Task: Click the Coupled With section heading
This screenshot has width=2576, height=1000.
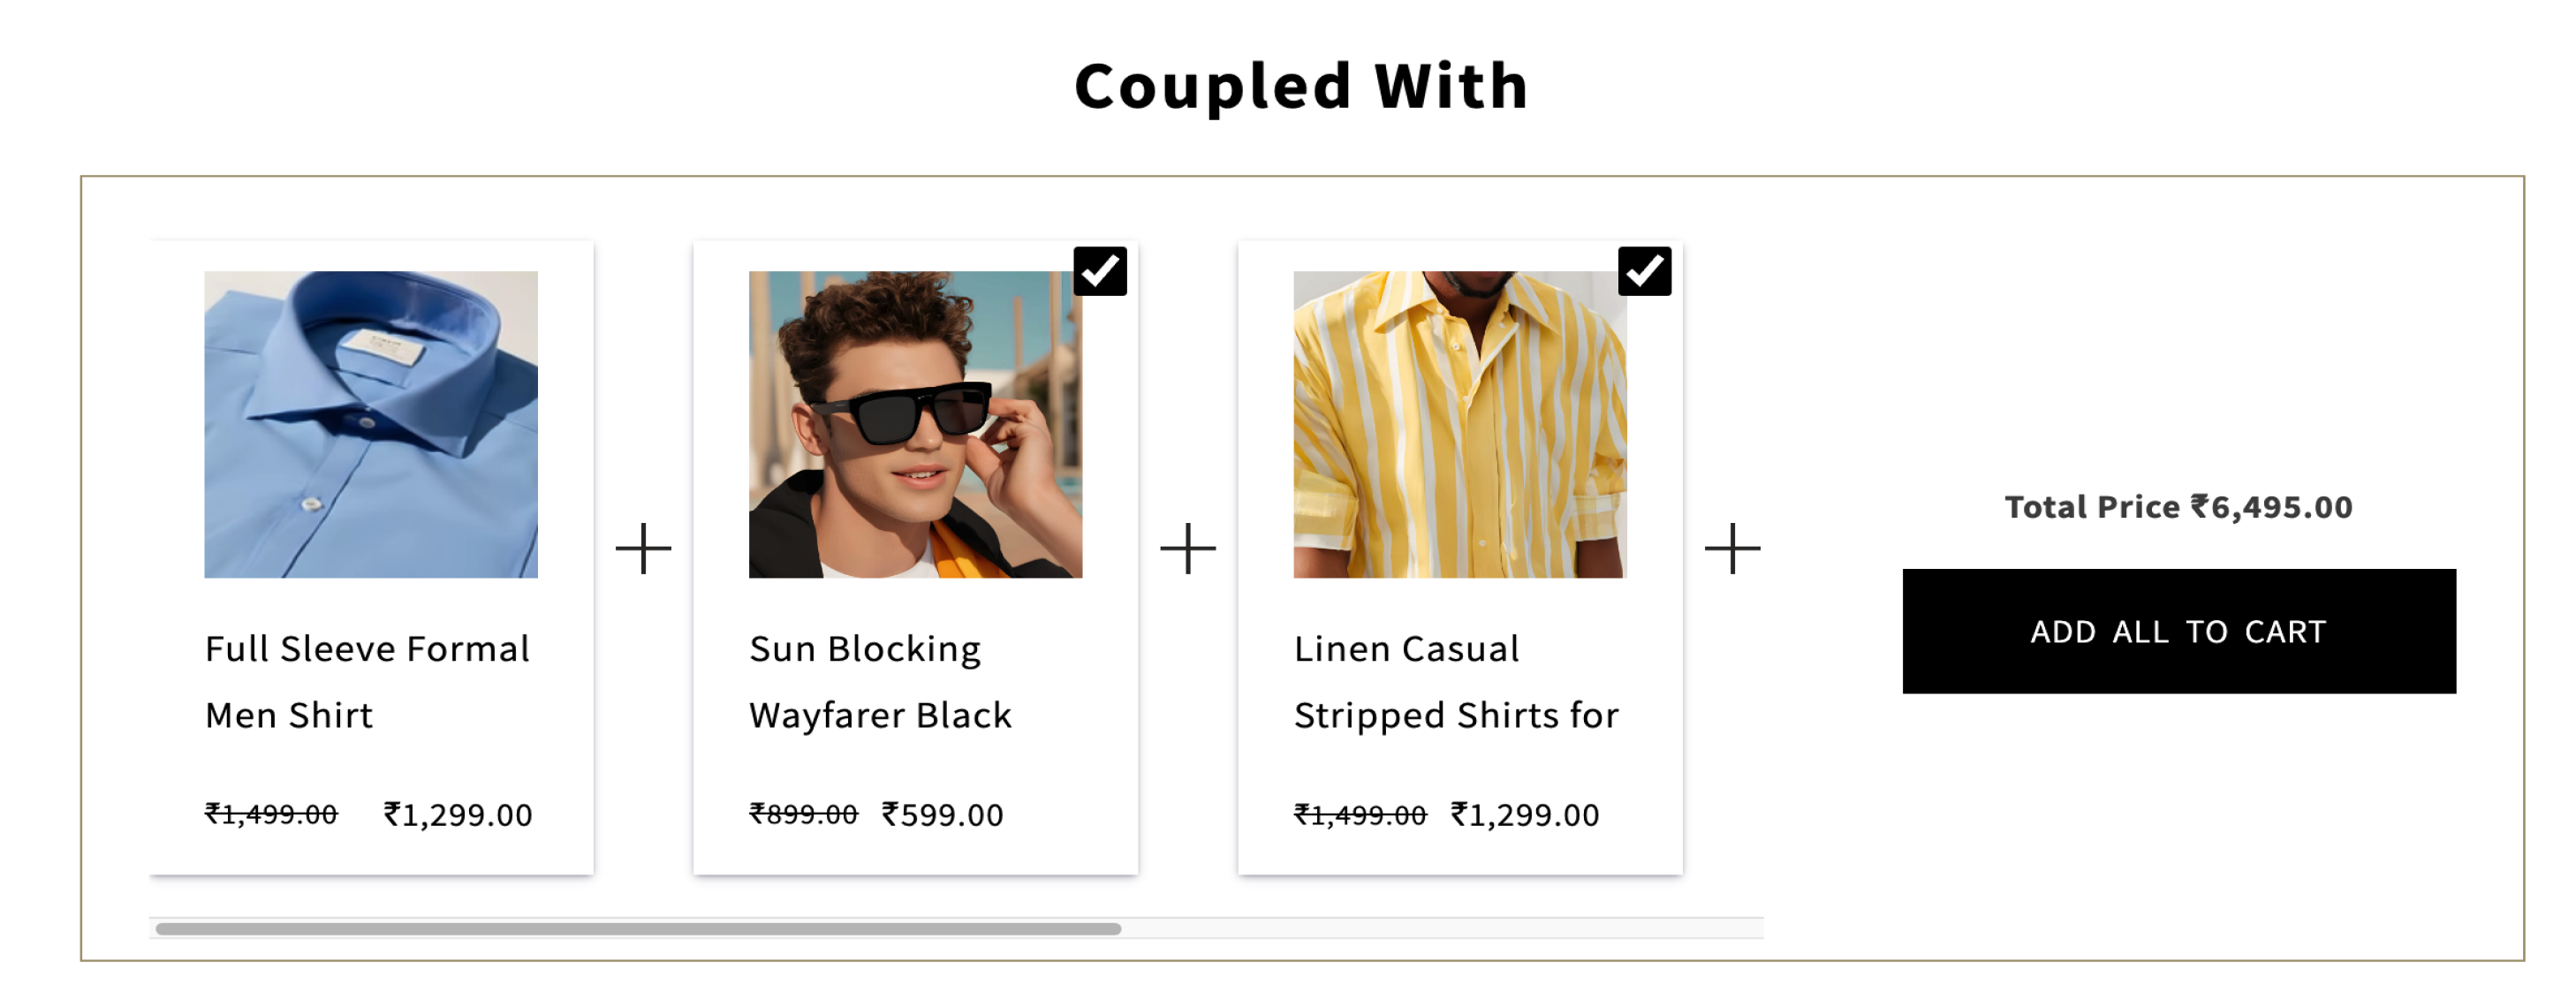Action: 1301,86
